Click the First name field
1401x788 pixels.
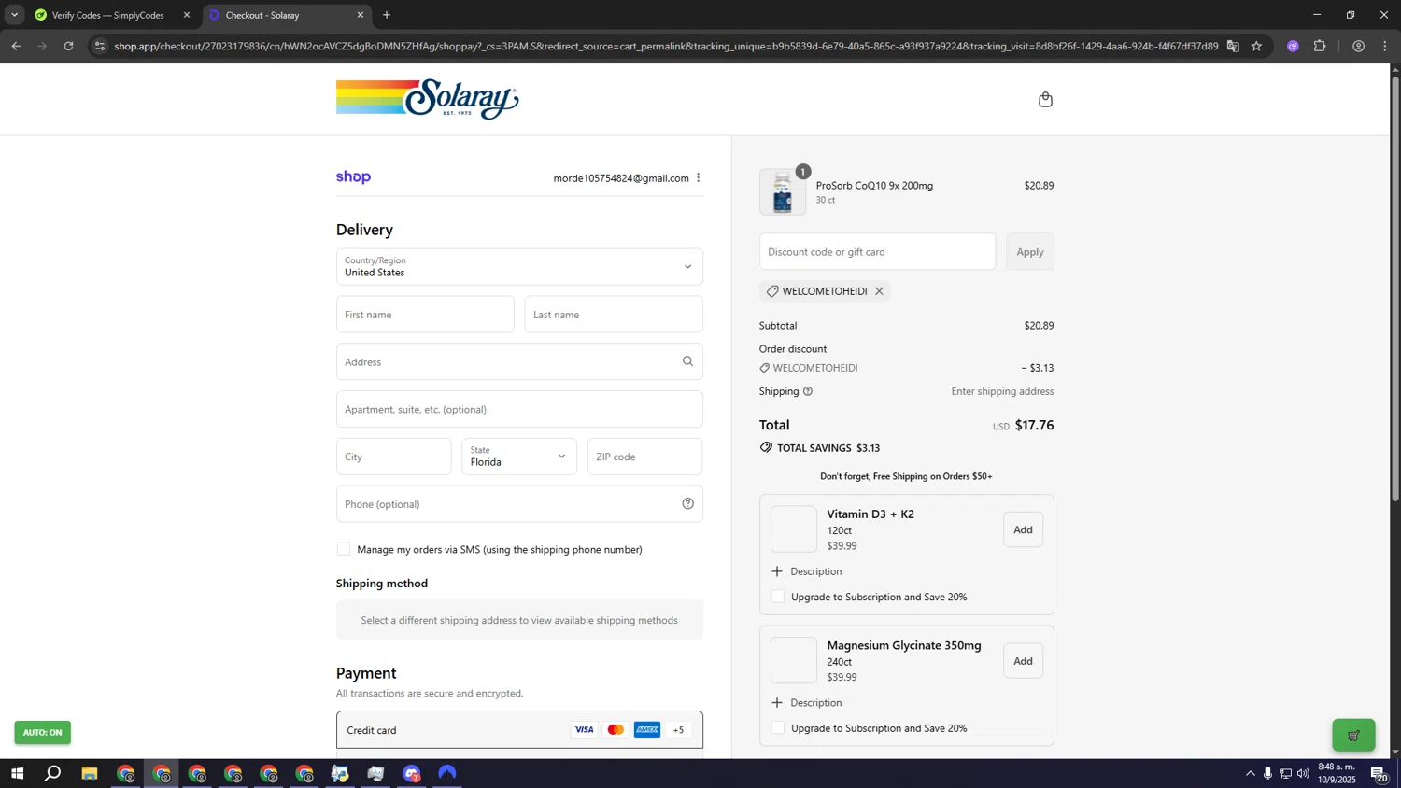coord(425,315)
